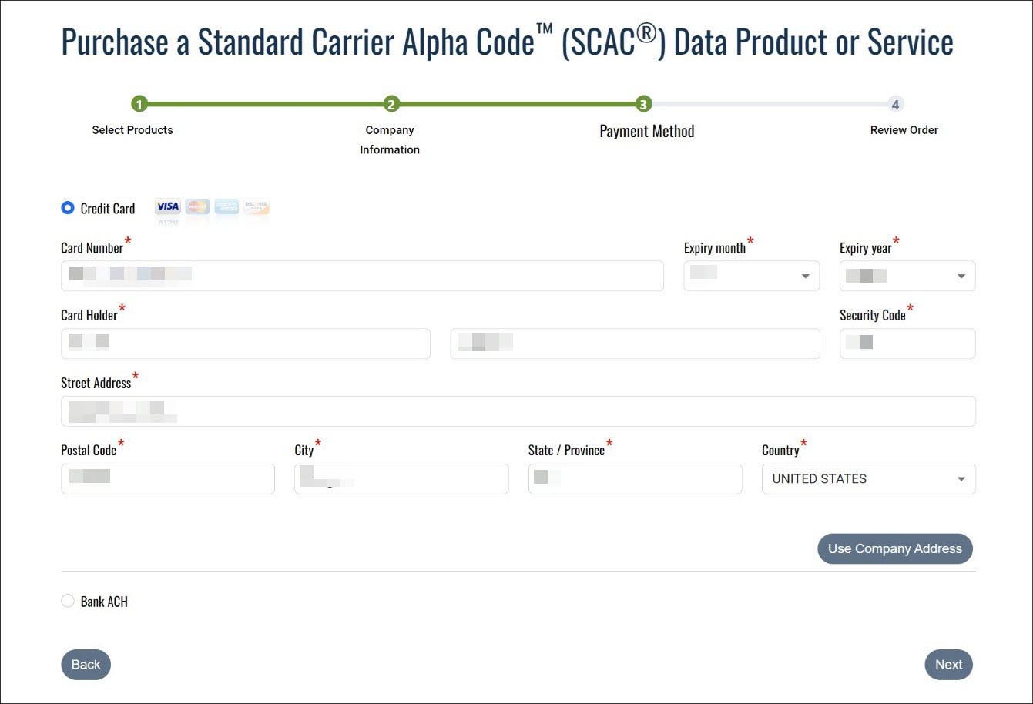Screen dimensions: 1033x704
Task: Click step 4 circle Review Order
Action: point(895,105)
